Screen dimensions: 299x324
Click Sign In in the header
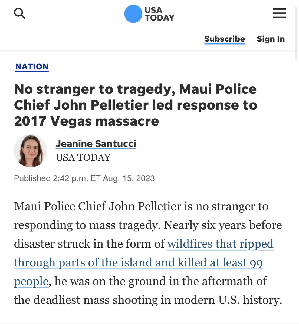pyautogui.click(x=271, y=39)
